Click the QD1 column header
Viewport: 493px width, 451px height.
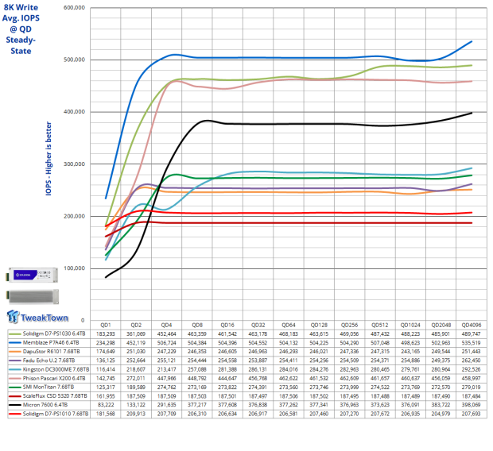104,326
